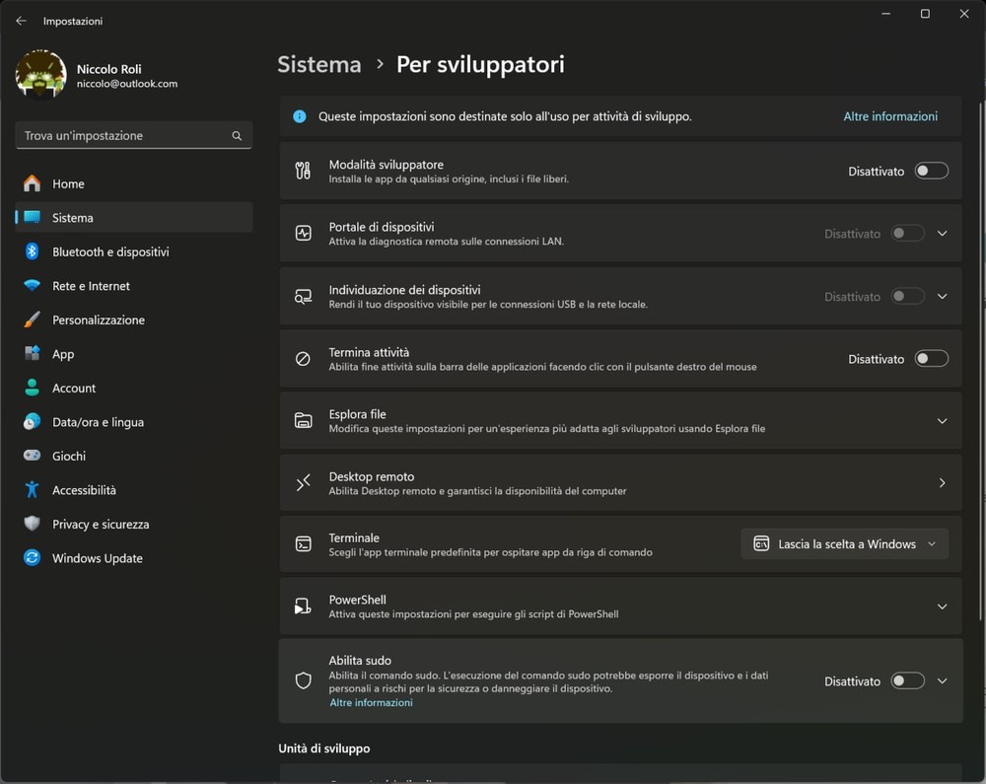This screenshot has width=986, height=784.
Task: Enable the Modalità sviluppatore toggle
Action: [931, 171]
